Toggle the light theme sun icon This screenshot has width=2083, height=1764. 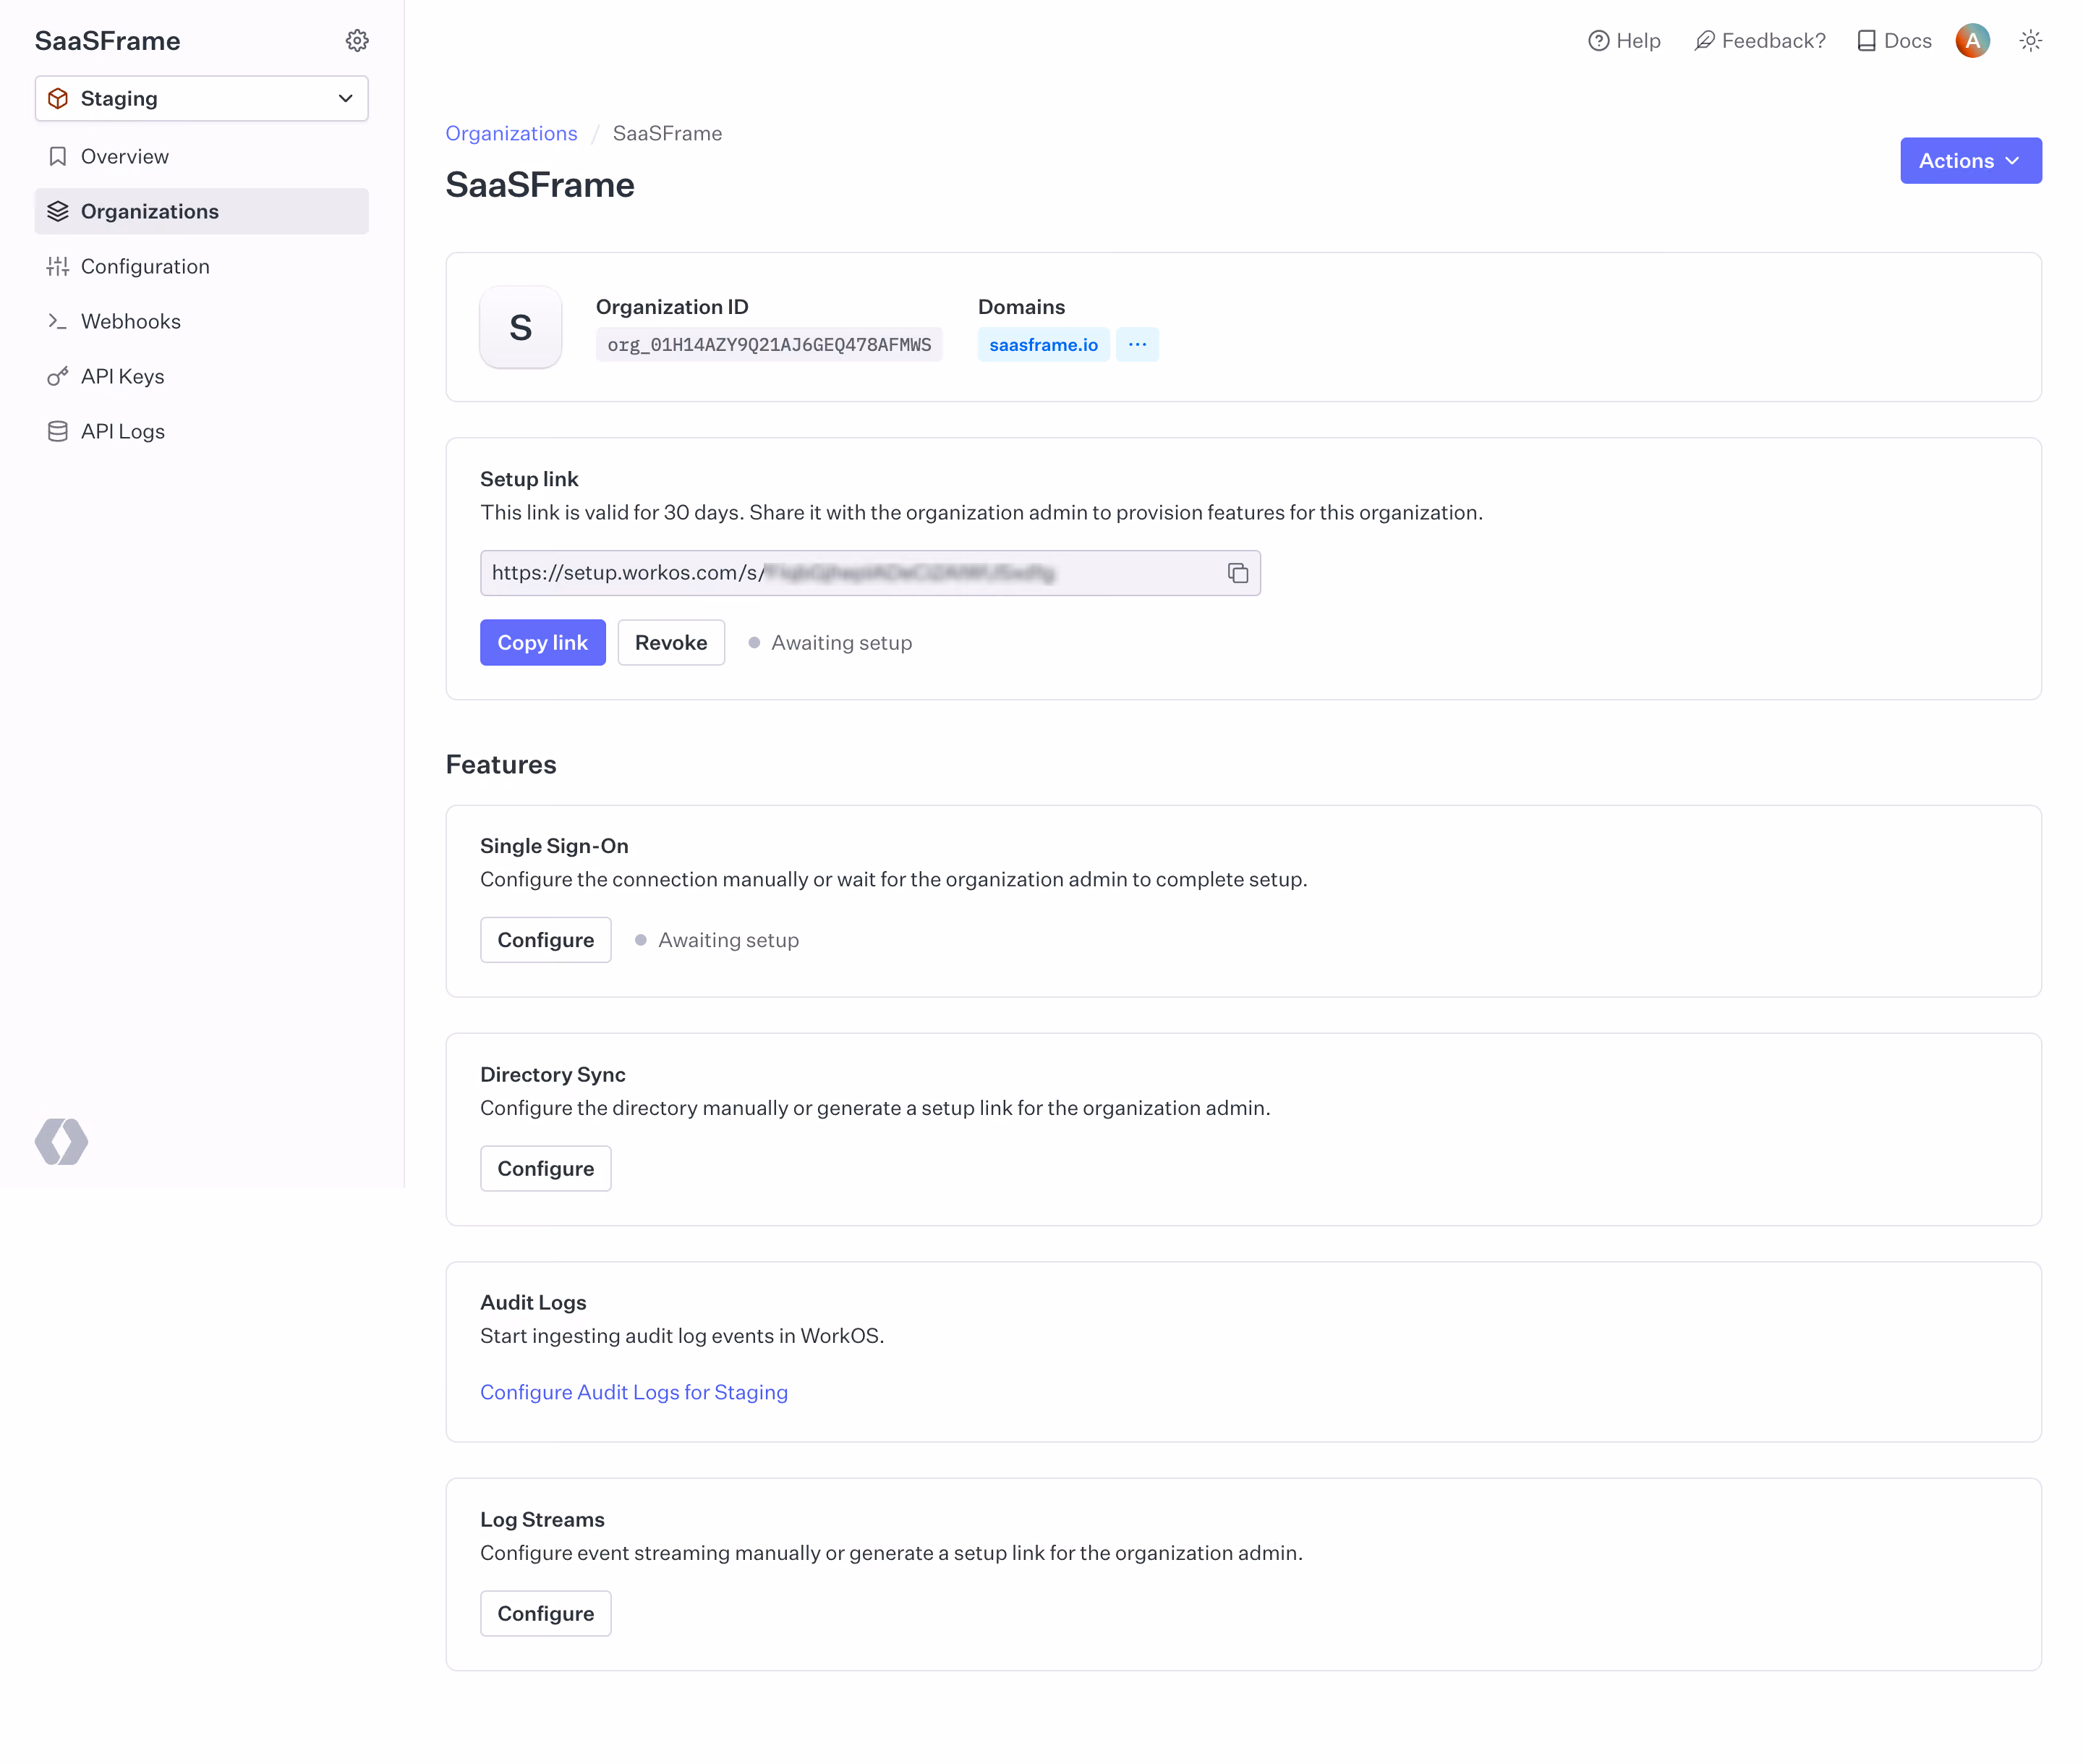point(2030,41)
